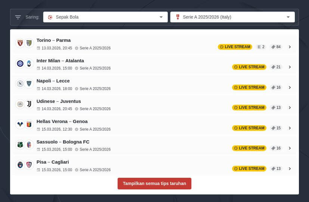
Task: Open Live Stream for Torino – Parma
Action: click(235, 47)
